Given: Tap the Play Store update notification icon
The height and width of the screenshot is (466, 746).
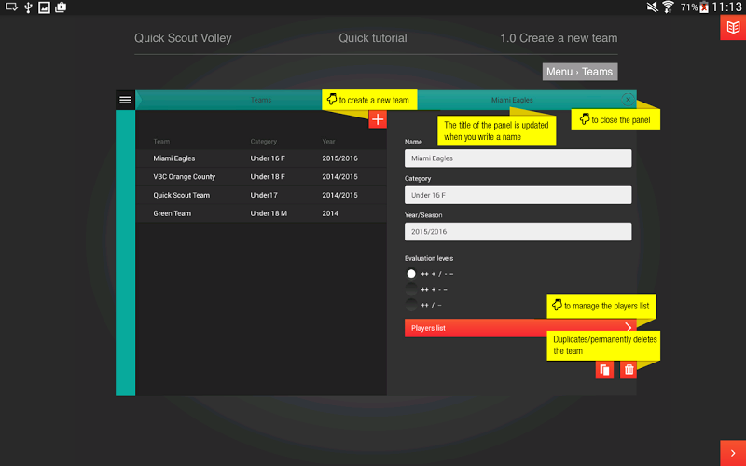Looking at the screenshot, I should click(61, 7).
